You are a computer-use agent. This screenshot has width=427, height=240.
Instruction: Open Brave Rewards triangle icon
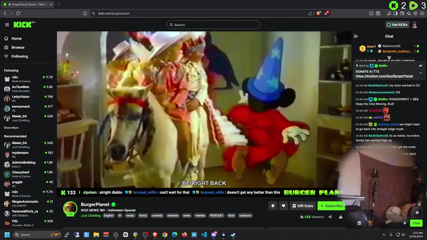pos(327,13)
